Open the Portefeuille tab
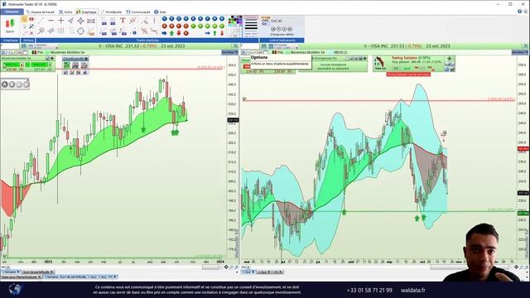The width and height of the screenshot is (530, 298). (x=111, y=12)
